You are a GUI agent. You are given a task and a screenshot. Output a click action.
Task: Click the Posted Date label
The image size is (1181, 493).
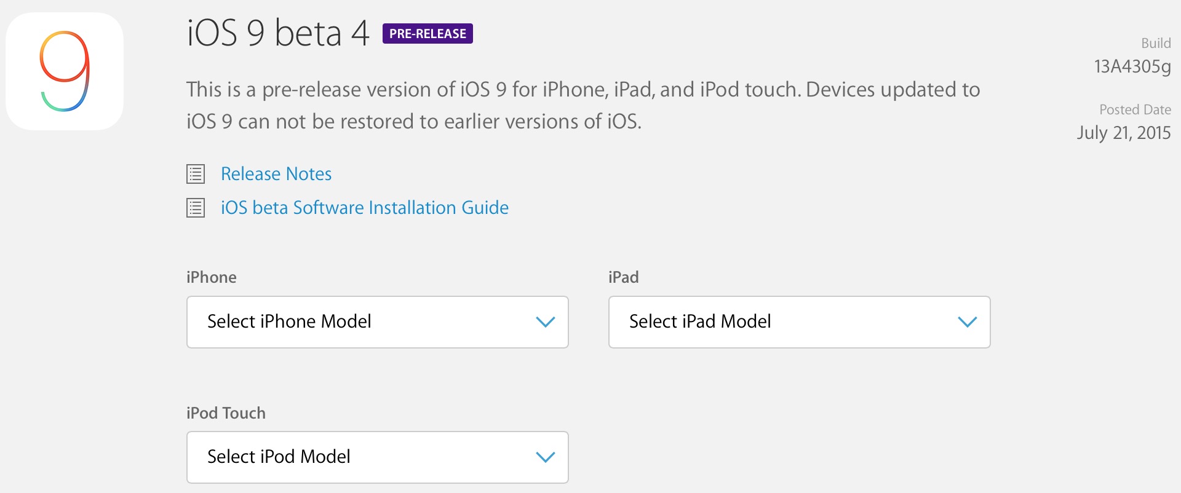[x=1135, y=109]
